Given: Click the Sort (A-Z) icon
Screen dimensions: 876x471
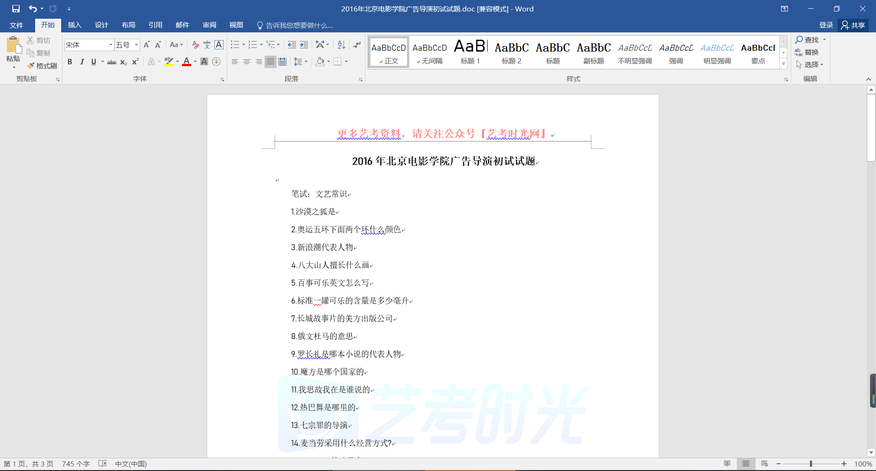Looking at the screenshot, I should pyautogui.click(x=341, y=45).
